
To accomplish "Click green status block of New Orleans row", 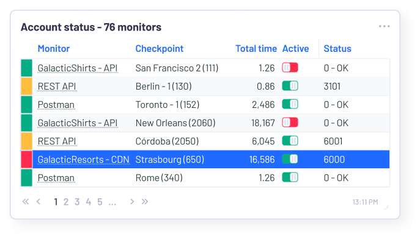I will 26,123.
